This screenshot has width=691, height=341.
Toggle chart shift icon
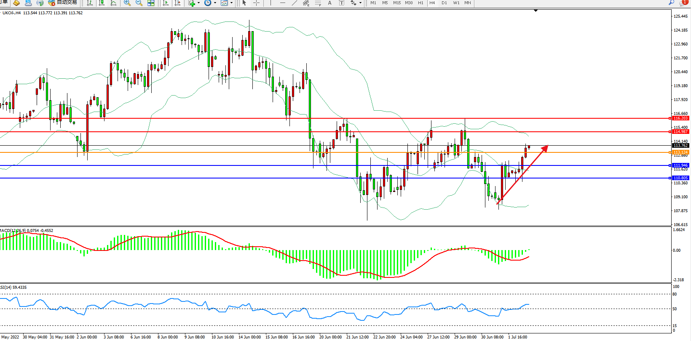pyautogui.click(x=177, y=3)
